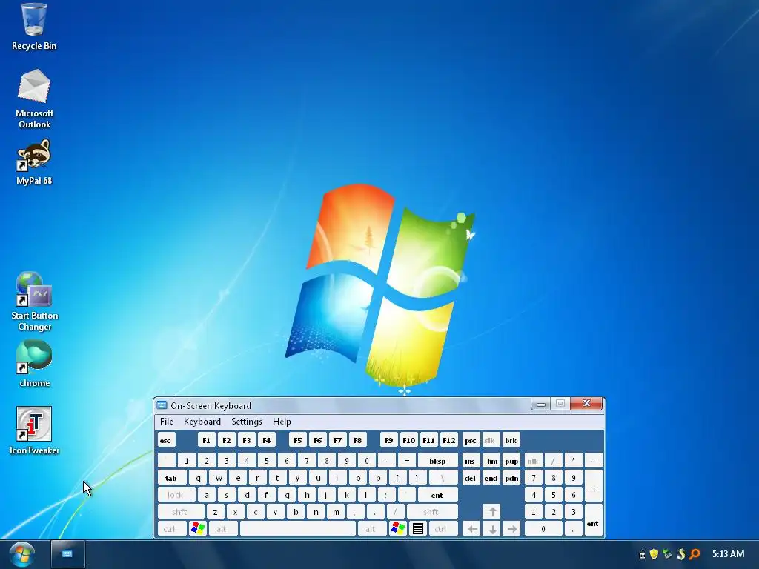Click the left Windows logo key on keyboard
Image resolution: width=759 pixels, height=569 pixels.
[x=197, y=528]
